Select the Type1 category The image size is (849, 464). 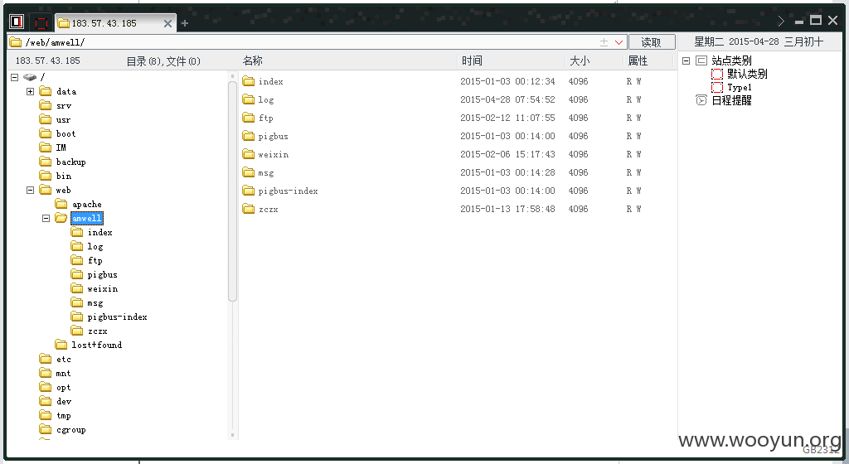pyautogui.click(x=739, y=87)
